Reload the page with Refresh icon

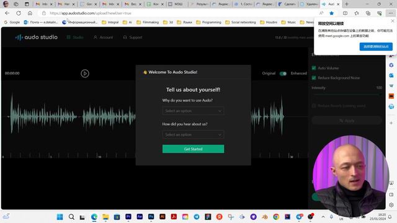(19, 13)
